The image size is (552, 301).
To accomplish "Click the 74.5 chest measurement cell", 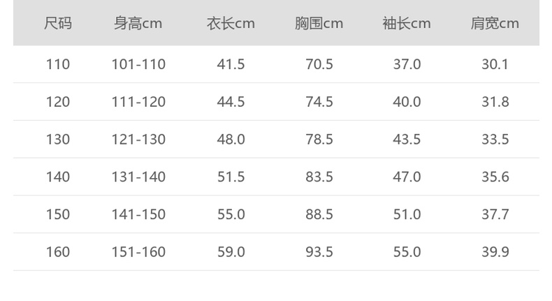I will click(319, 102).
